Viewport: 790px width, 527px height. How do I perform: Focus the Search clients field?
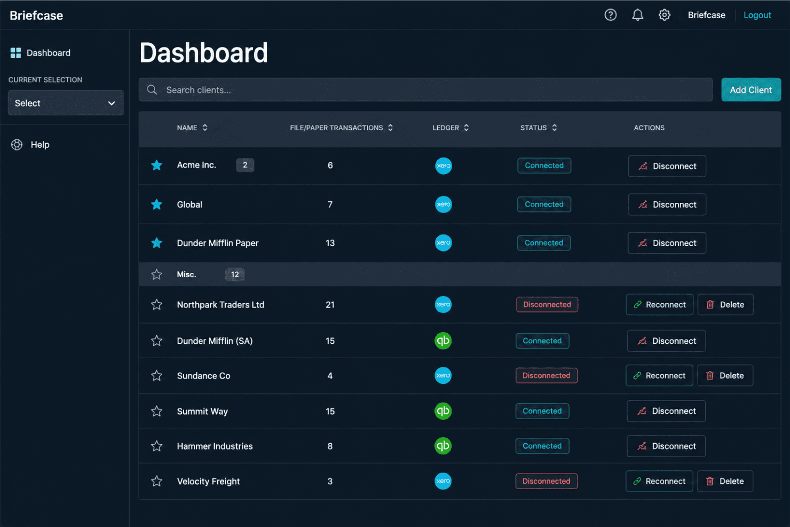point(425,90)
